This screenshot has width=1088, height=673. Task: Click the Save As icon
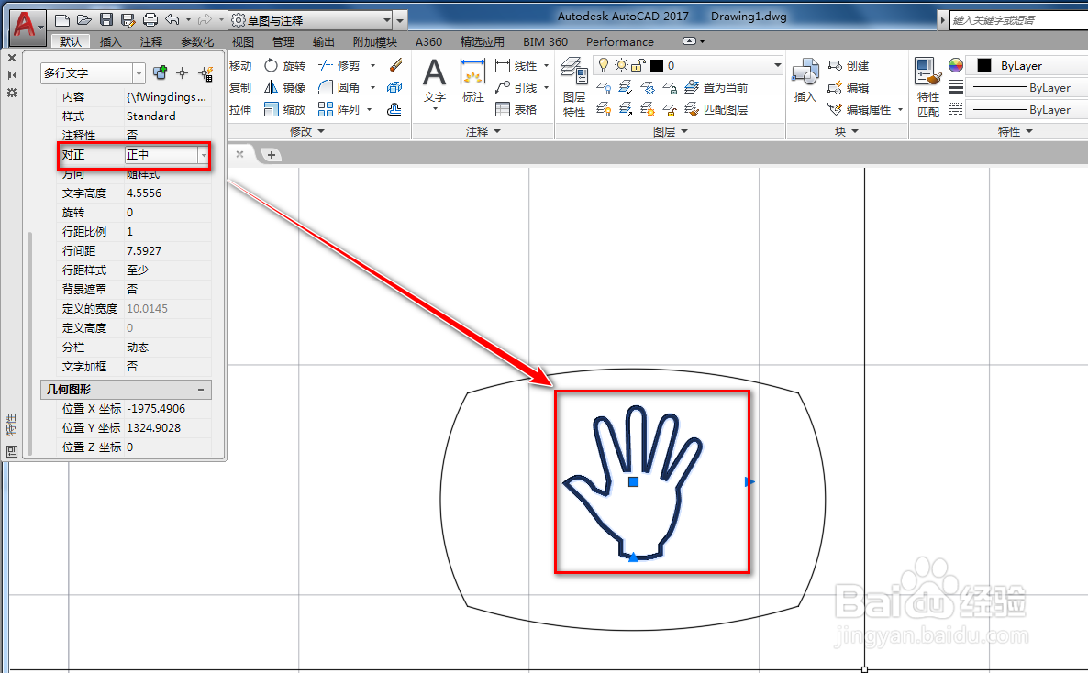[128, 20]
